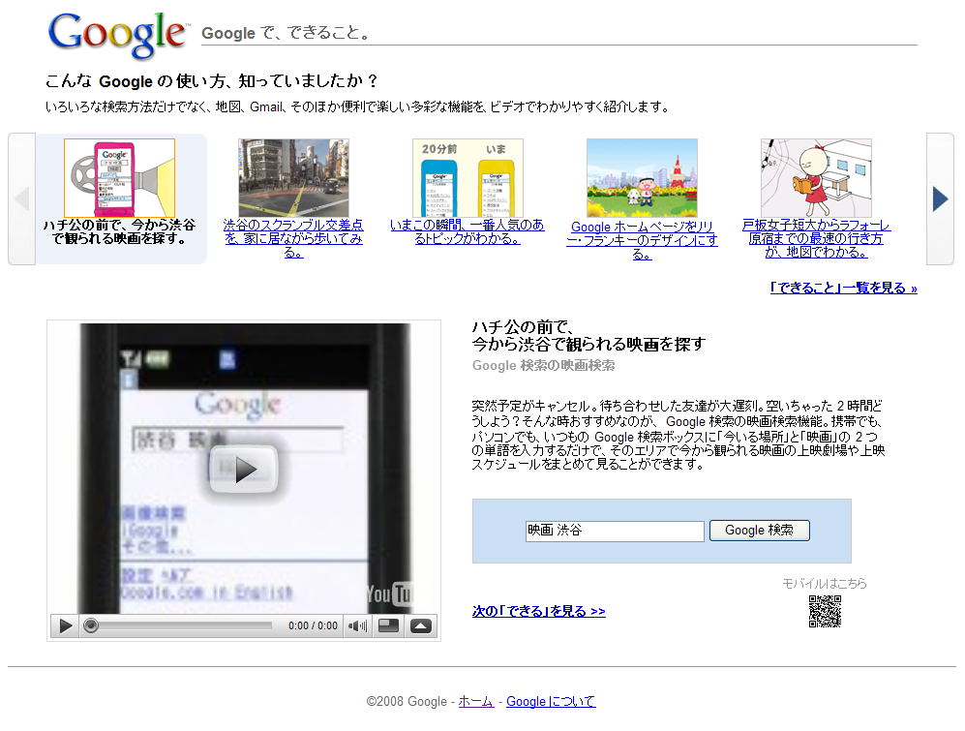
Task: Click the YouTube watermark on the video
Action: [x=389, y=594]
